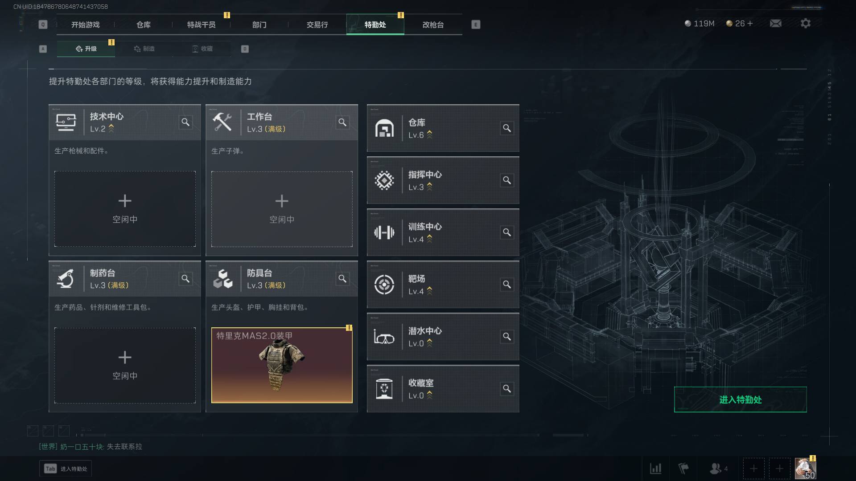
Task: Click magnifier on 收藏室 row
Action: [507, 389]
